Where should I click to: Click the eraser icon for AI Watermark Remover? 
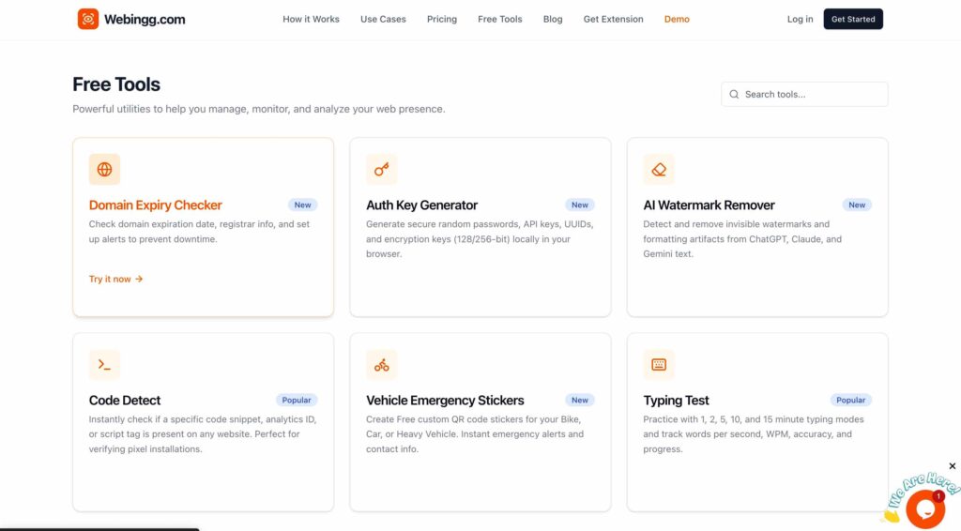(659, 170)
